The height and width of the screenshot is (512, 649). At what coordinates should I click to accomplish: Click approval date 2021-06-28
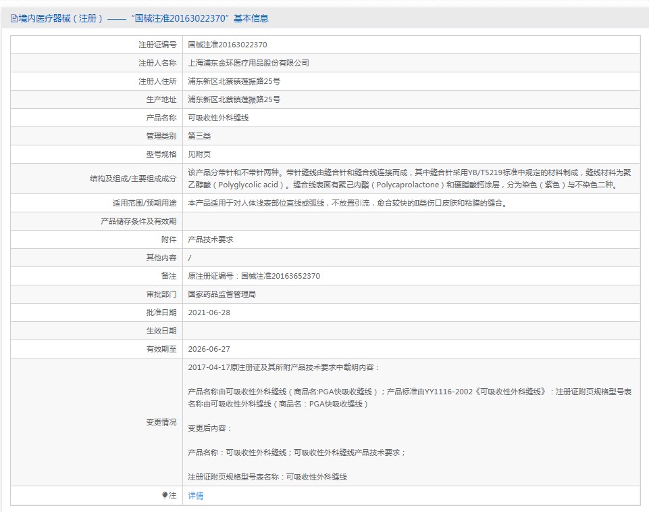(x=209, y=312)
